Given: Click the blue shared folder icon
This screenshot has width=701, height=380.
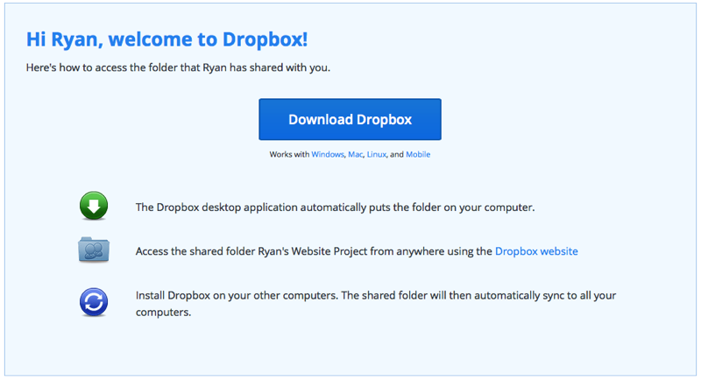Looking at the screenshot, I should tap(94, 250).
